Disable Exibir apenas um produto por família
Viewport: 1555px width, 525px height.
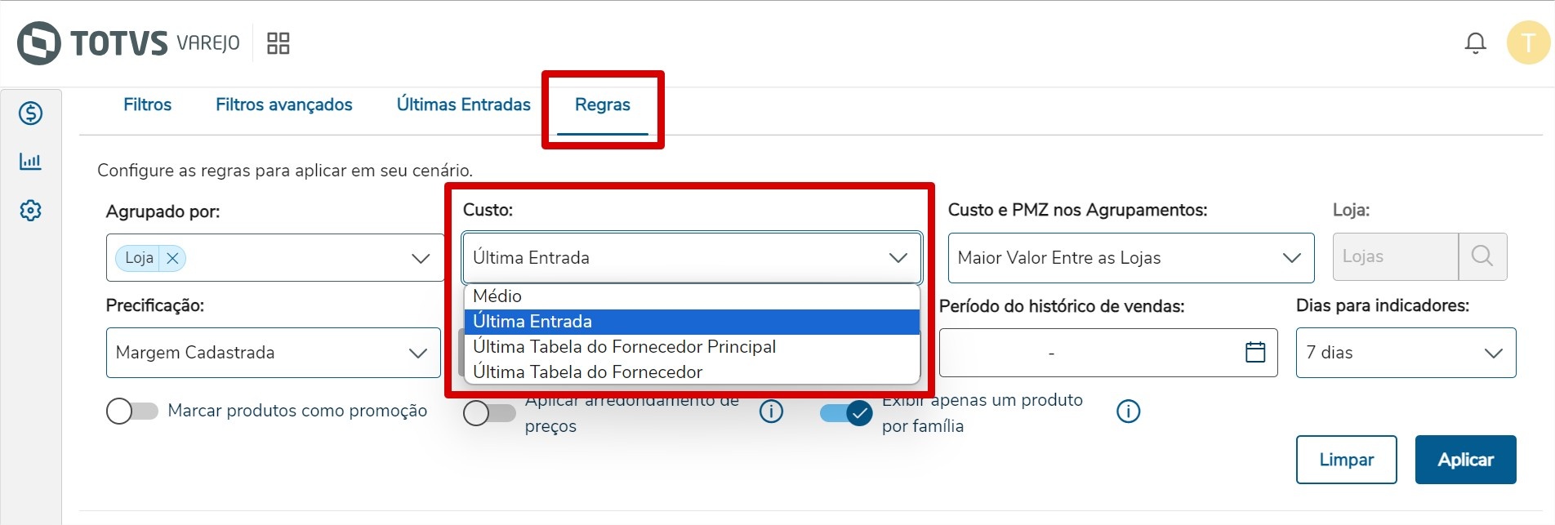coord(846,413)
